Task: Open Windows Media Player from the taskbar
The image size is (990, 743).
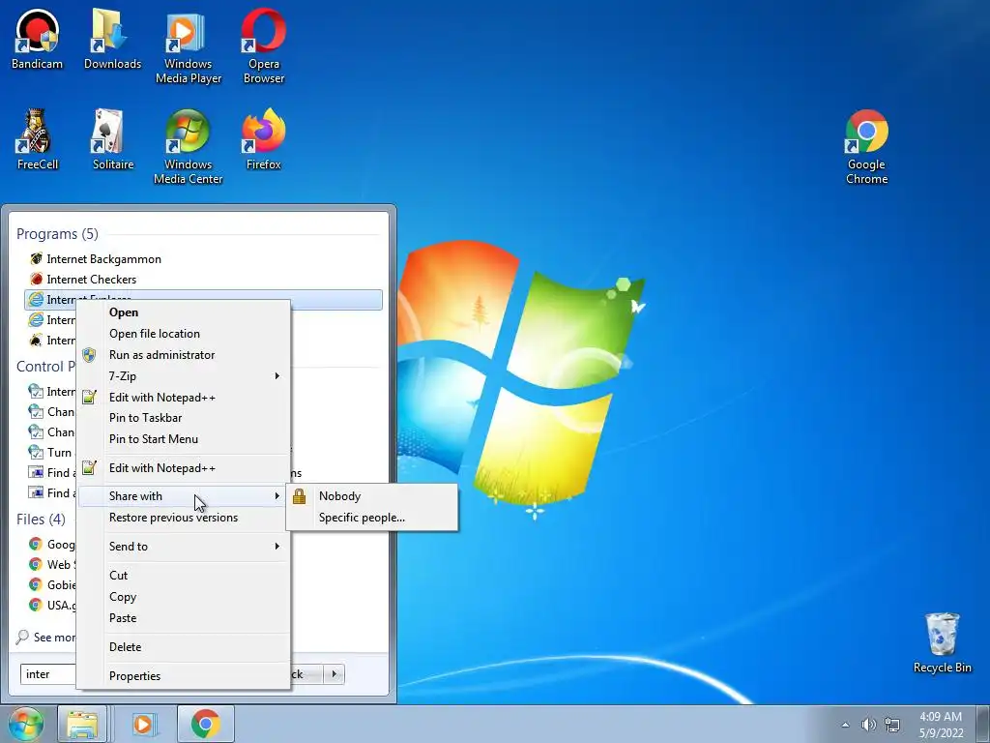Action: click(x=143, y=724)
